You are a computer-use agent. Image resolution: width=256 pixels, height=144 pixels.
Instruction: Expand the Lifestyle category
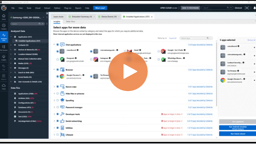click(54, 135)
